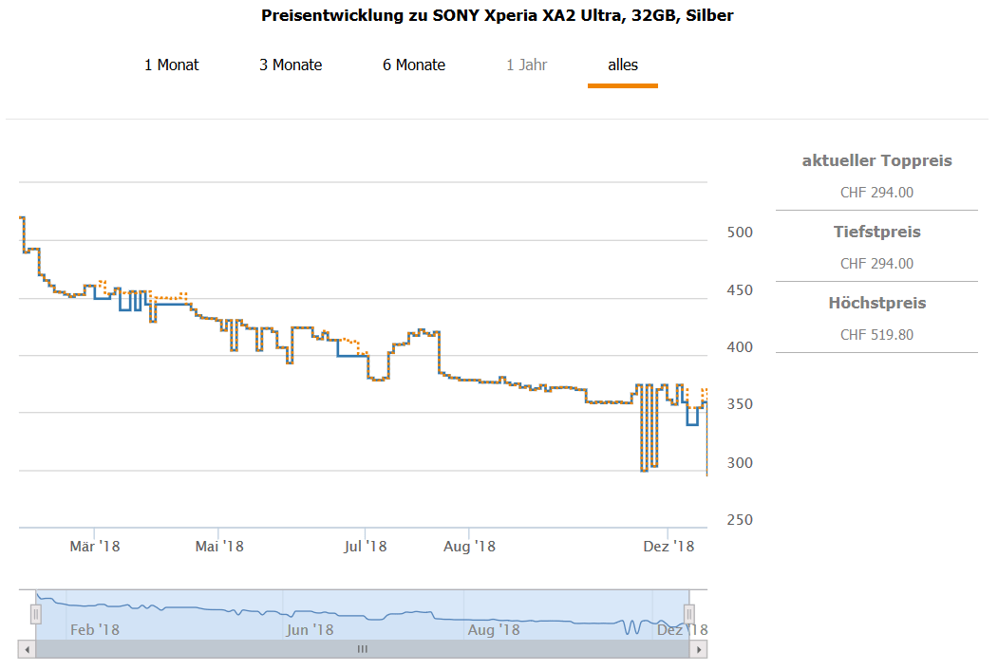Click the aktueller Toppreis heading
The height and width of the screenshot is (670, 998).
pyautogui.click(x=876, y=161)
